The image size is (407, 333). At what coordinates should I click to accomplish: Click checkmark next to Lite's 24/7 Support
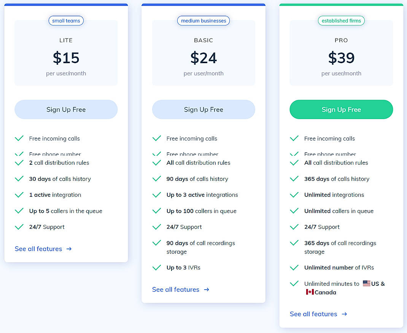point(19,227)
